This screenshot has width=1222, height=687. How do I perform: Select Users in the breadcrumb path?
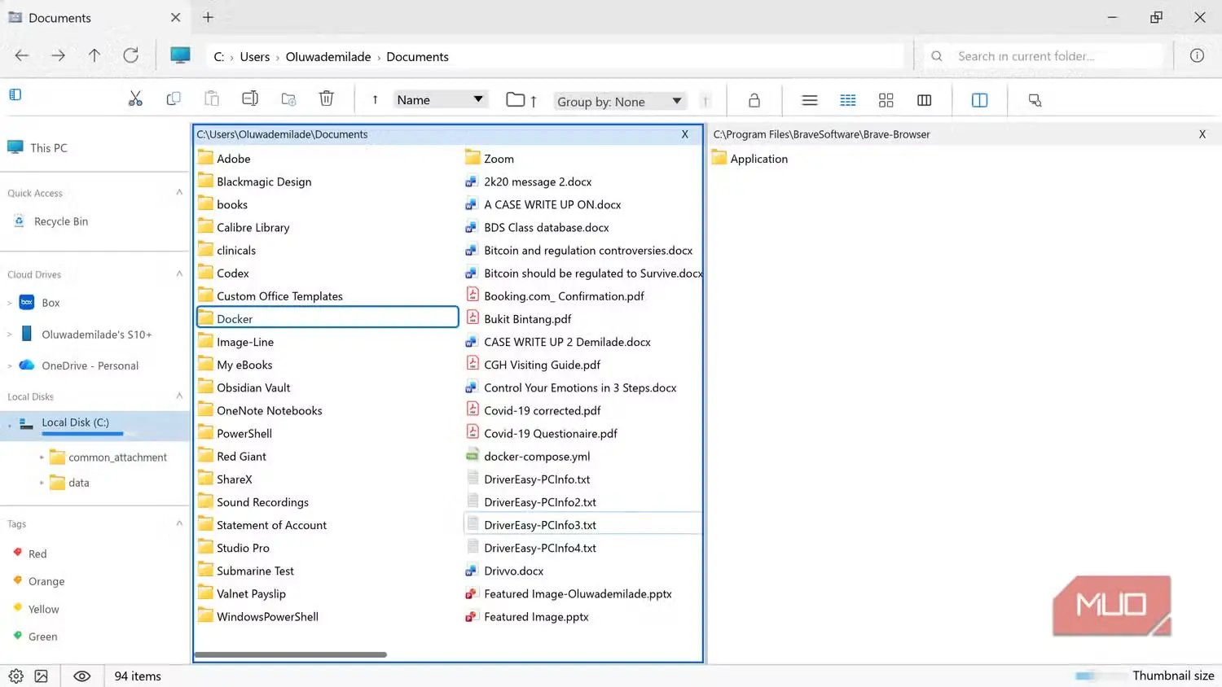pyautogui.click(x=255, y=56)
